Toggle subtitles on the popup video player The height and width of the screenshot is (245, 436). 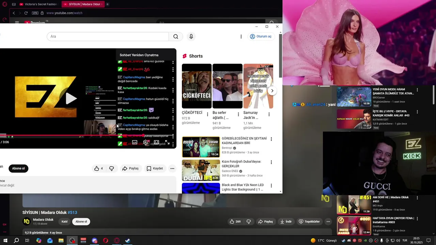(x=135, y=142)
